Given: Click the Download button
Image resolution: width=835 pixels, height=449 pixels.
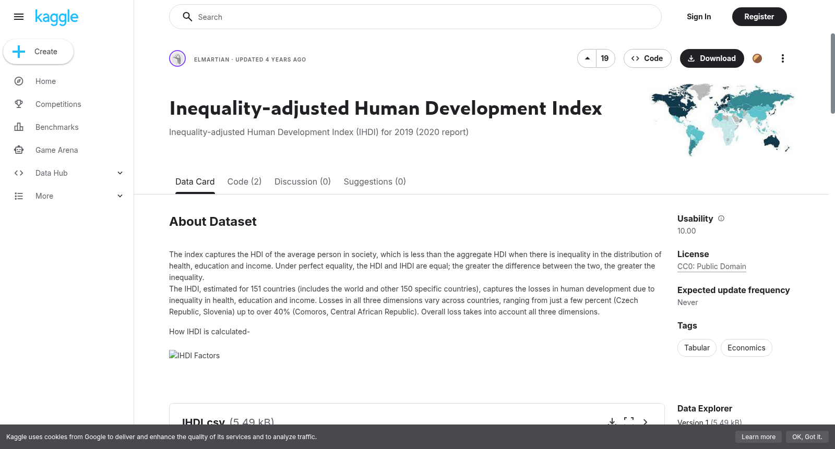Looking at the screenshot, I should coord(712,58).
